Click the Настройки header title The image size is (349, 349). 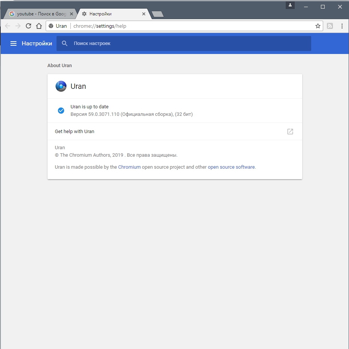click(x=37, y=43)
